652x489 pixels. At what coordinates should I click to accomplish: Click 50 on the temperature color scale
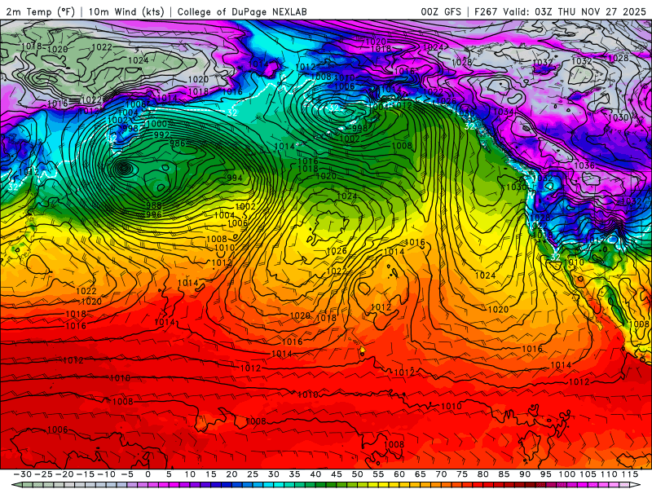[x=357, y=474]
